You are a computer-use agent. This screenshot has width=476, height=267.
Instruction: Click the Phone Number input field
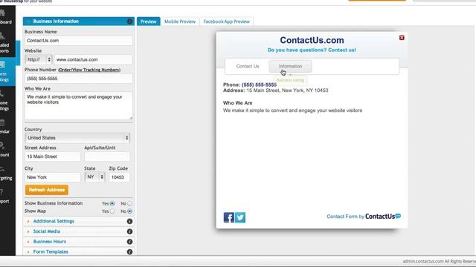[79, 79]
